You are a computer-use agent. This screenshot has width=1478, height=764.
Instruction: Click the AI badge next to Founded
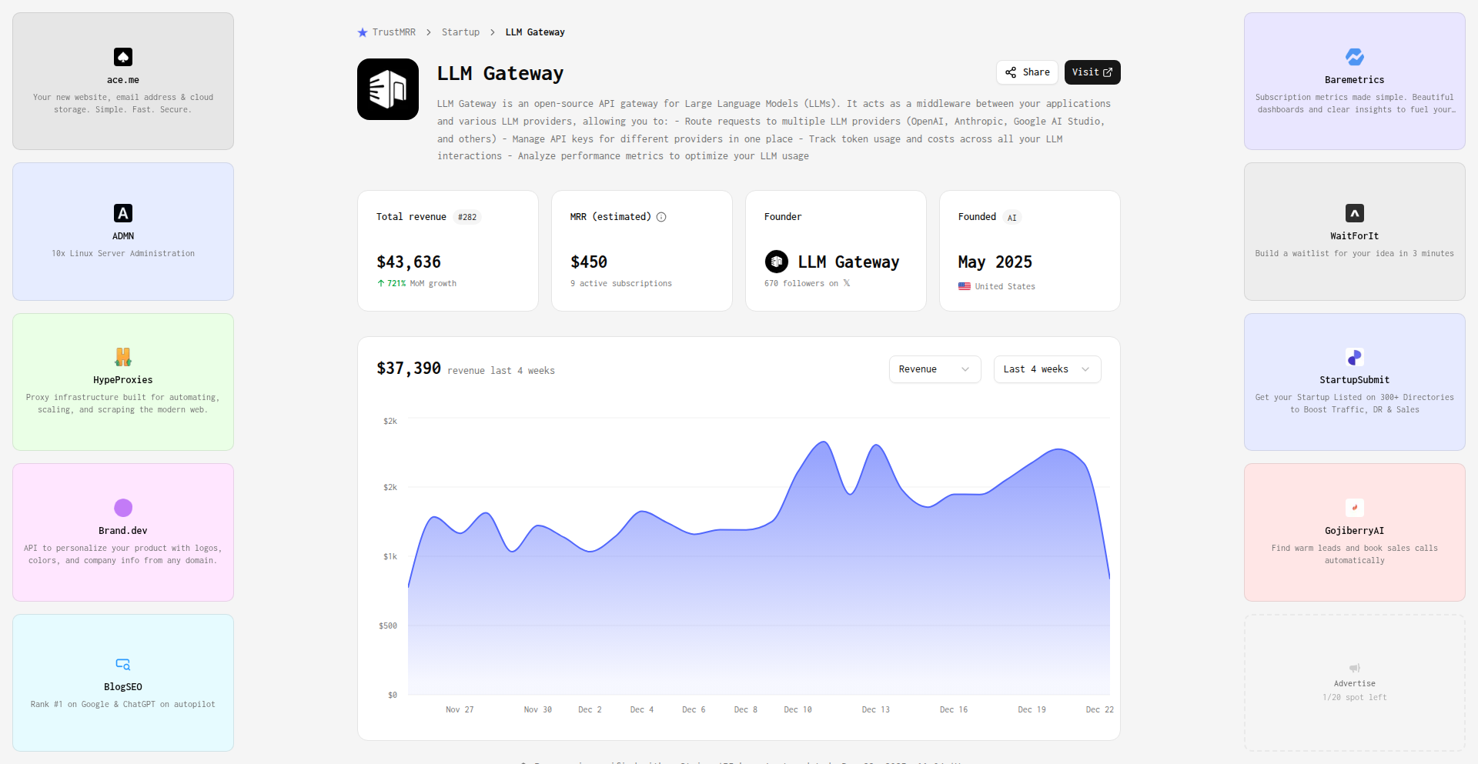click(1012, 218)
